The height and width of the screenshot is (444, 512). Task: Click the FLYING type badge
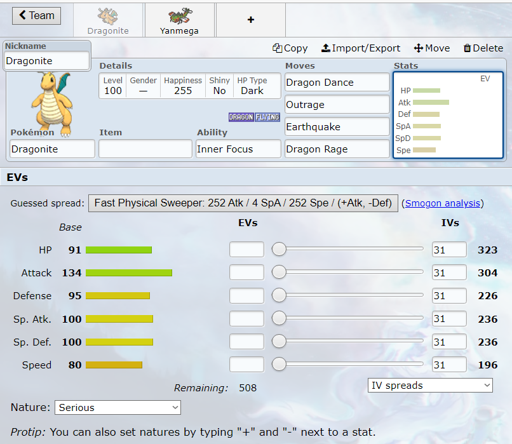[267, 117]
